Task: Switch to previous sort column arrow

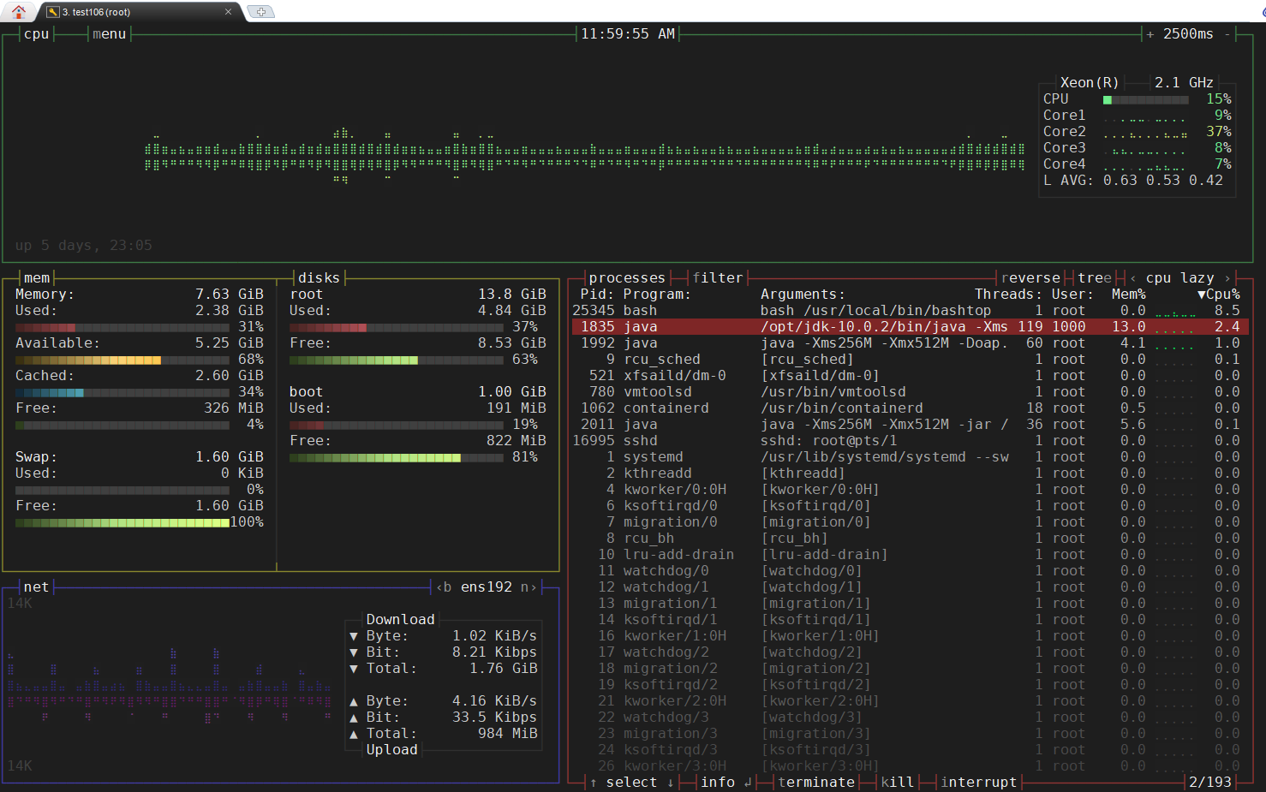Action: pos(1132,278)
